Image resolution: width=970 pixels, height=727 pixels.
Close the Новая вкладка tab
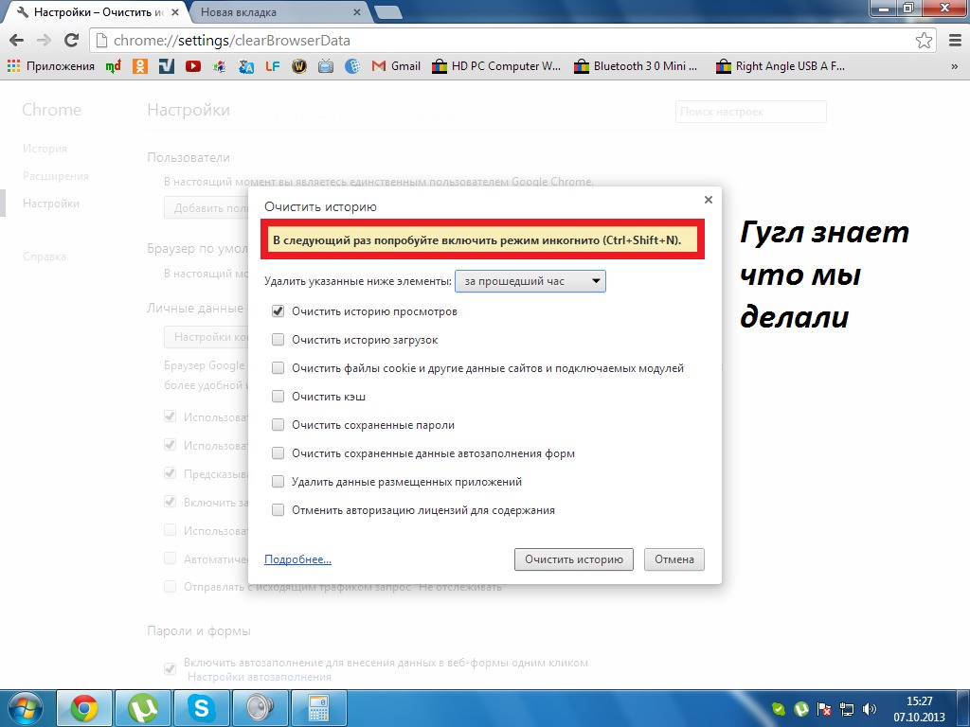click(x=357, y=12)
